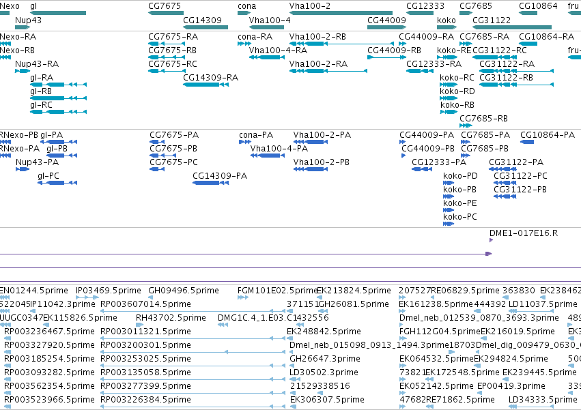Select the koko-RD transcript label
The height and width of the screenshot is (410, 581).
[457, 91]
